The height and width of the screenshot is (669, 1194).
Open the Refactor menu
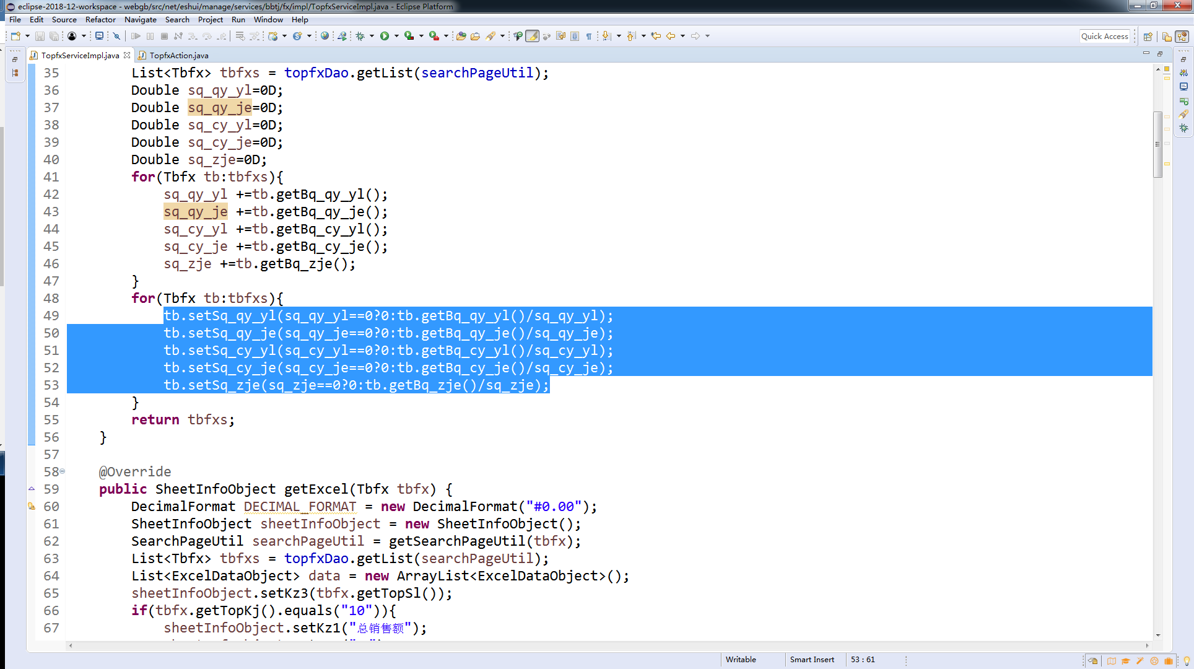coord(100,20)
